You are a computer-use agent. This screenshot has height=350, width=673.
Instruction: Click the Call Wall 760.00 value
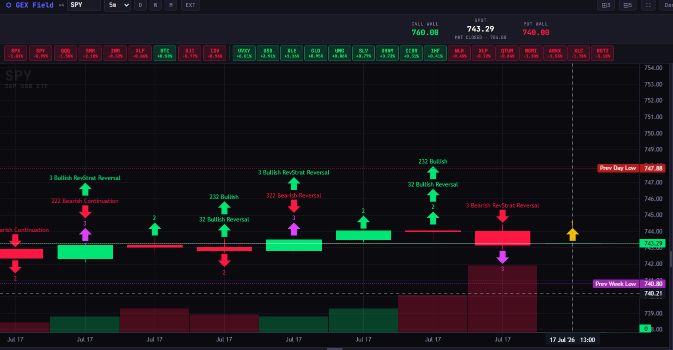425,32
